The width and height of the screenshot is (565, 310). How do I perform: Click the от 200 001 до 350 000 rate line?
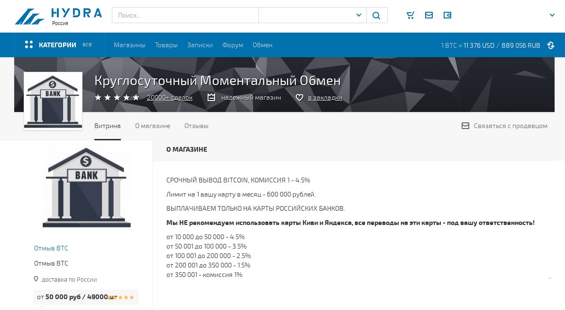[x=208, y=265]
